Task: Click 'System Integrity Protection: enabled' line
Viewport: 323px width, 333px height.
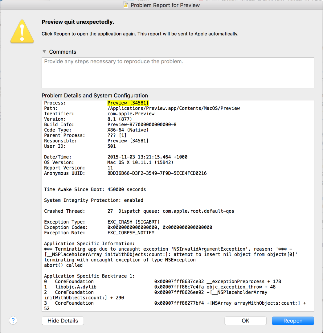Action: 94,200
